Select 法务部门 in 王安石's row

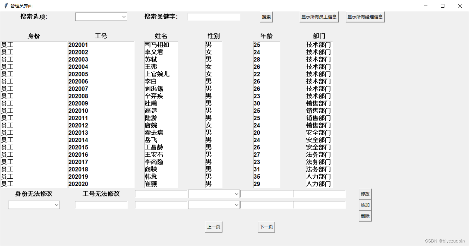(319, 155)
